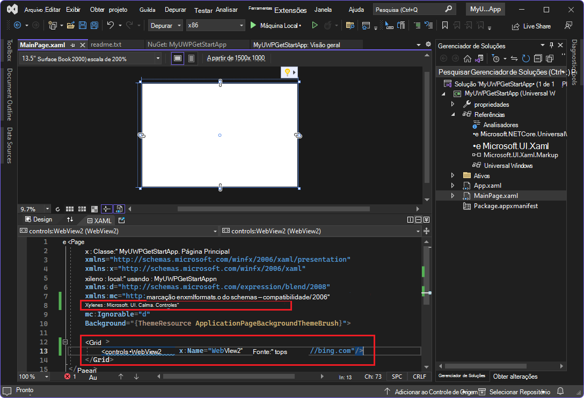Screen dimensions: 584x398
Task: Click the error count indicator icon
Action: 68,377
